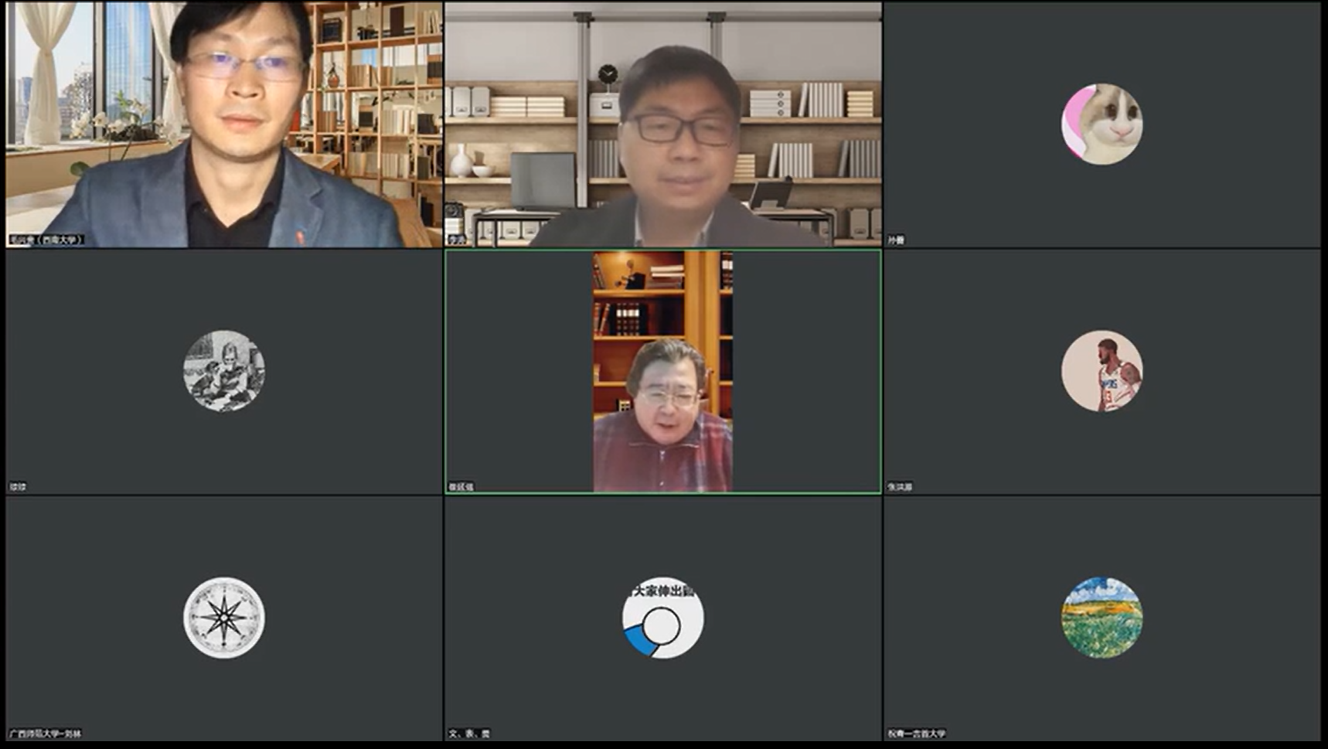Click the clock on the white bookshelf background

point(608,76)
